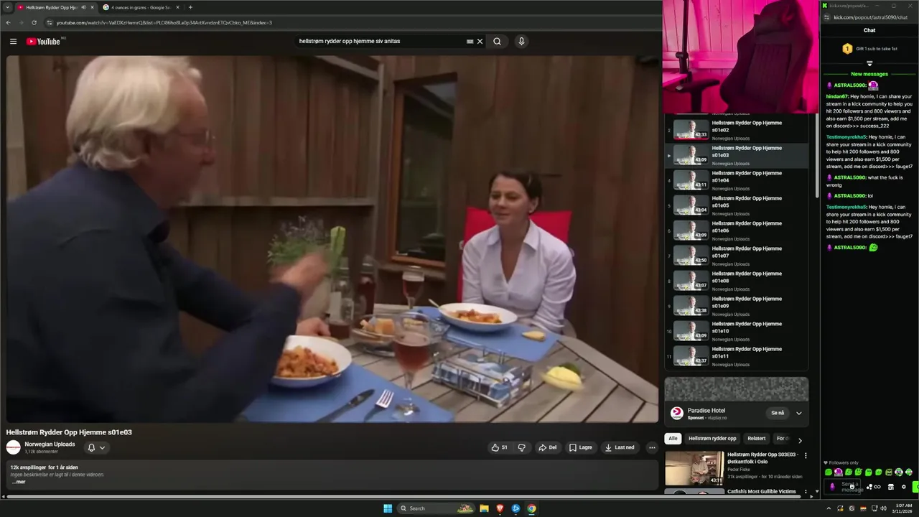Image resolution: width=919 pixels, height=517 pixels.
Task: Close the Hellstrøm Rydder Opp tab
Action: click(x=92, y=7)
